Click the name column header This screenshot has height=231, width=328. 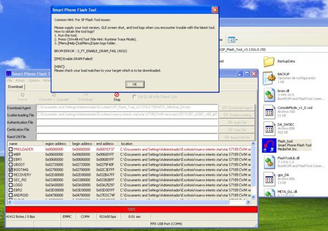25,143
